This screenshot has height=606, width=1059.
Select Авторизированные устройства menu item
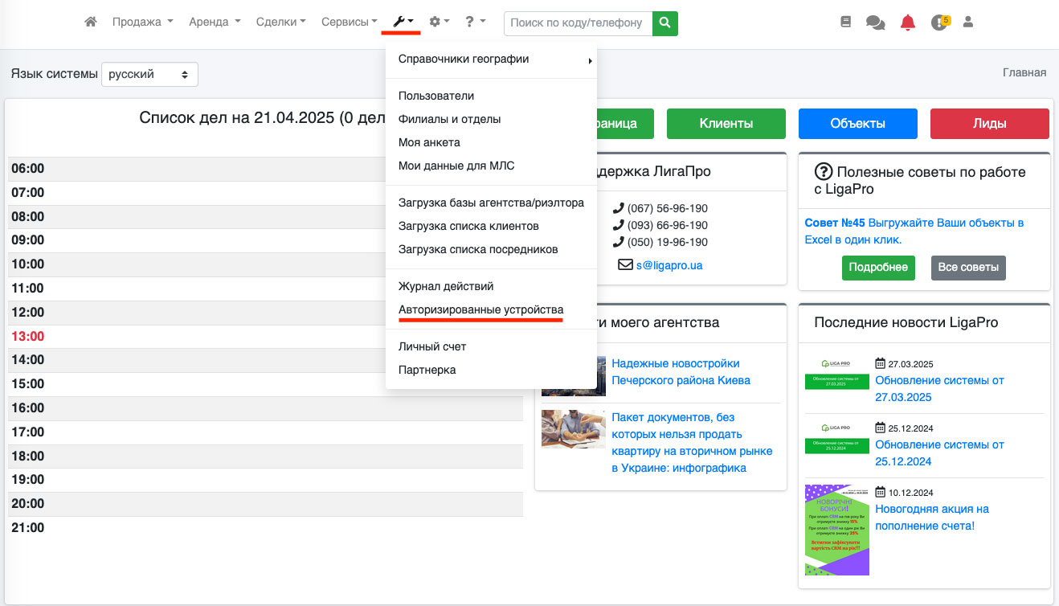pos(480,309)
